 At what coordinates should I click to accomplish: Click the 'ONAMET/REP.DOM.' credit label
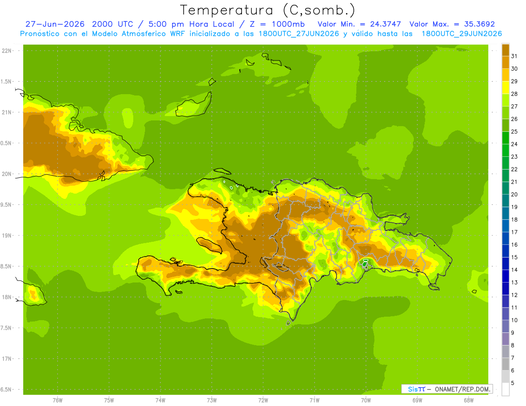click(x=462, y=389)
